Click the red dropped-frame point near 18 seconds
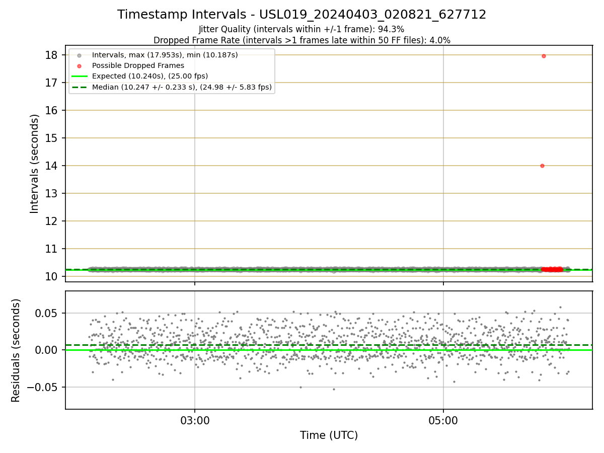Screen dimensions: 604x453 point(544,56)
